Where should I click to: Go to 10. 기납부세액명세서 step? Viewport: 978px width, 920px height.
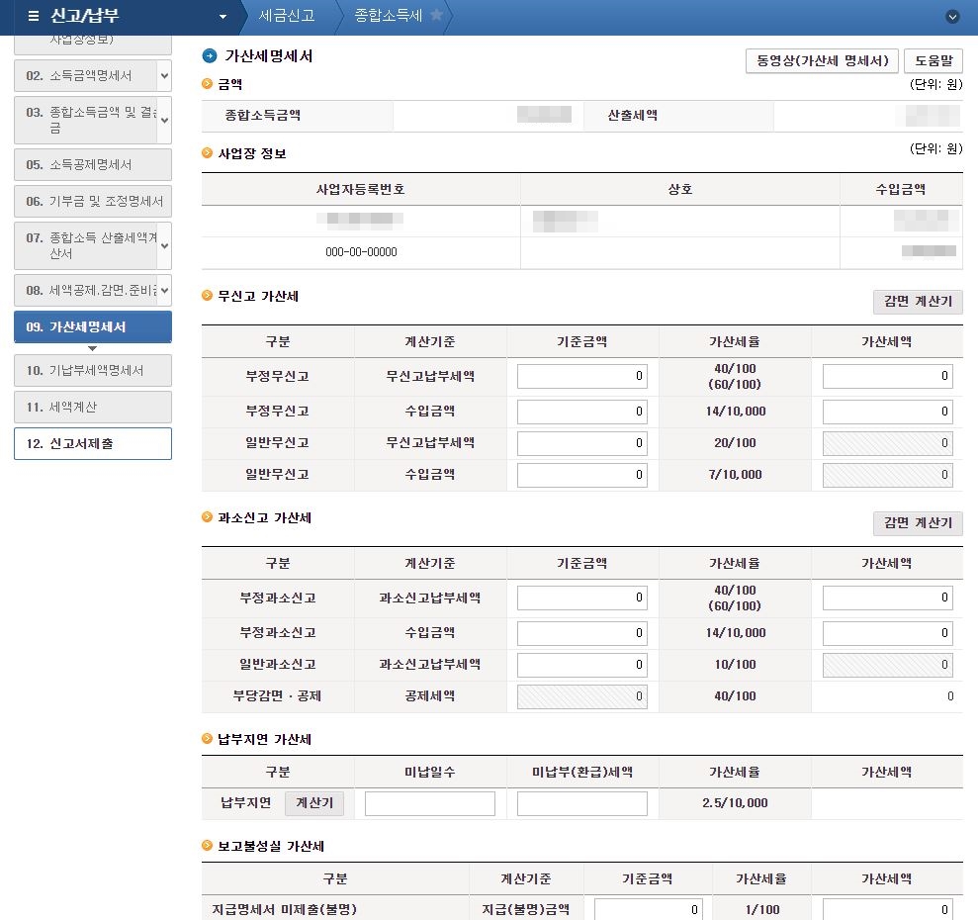[93, 371]
